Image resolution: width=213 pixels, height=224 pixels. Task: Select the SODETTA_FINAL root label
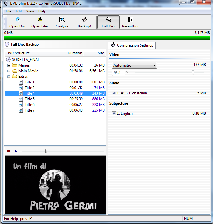[x=26, y=60]
